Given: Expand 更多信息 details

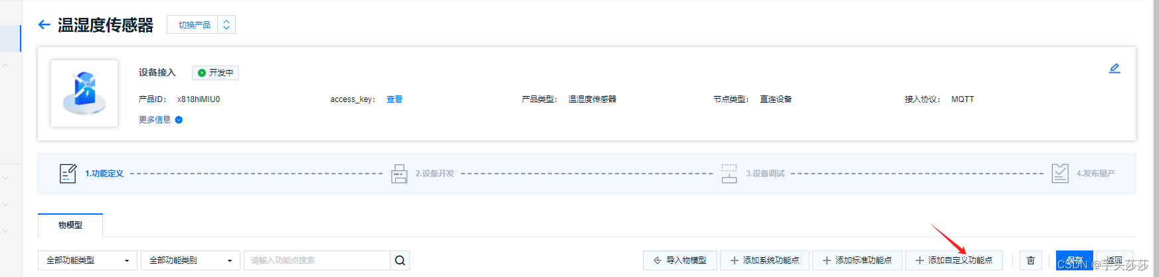Looking at the screenshot, I should pyautogui.click(x=161, y=120).
